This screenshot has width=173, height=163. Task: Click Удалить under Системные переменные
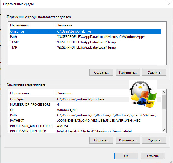tap(154, 140)
